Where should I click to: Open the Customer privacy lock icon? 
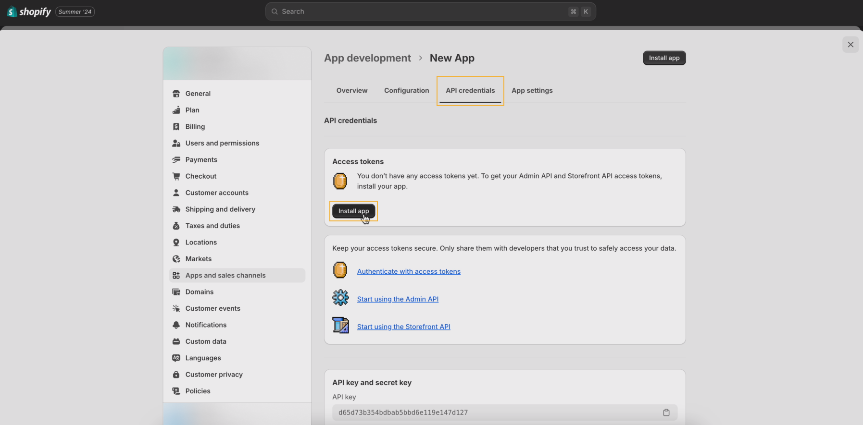[x=176, y=375]
